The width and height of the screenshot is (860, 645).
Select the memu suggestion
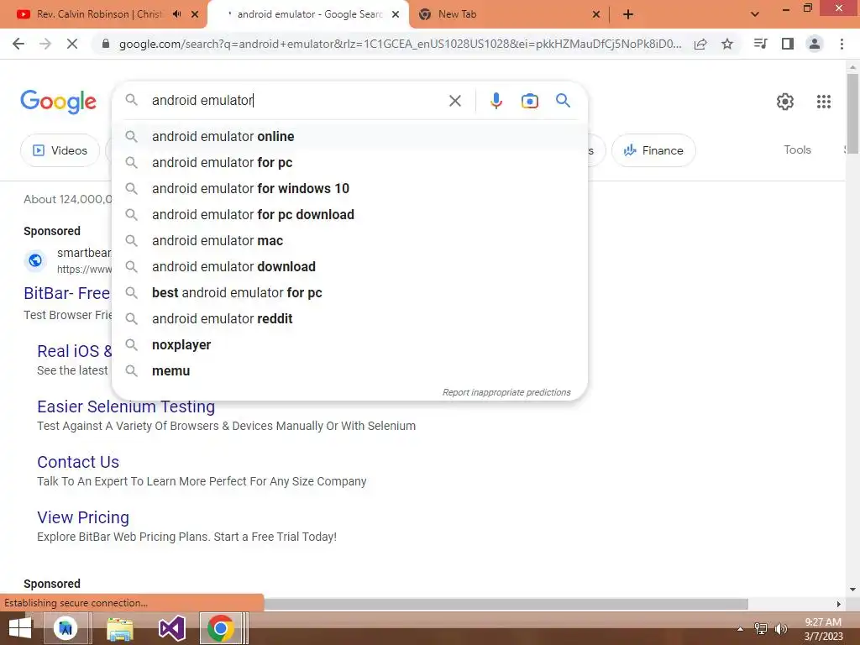[x=349, y=370]
